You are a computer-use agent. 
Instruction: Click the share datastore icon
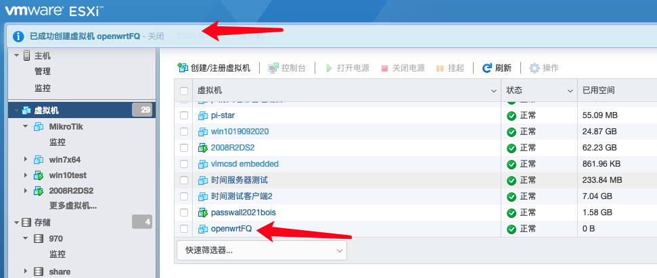click(39, 272)
